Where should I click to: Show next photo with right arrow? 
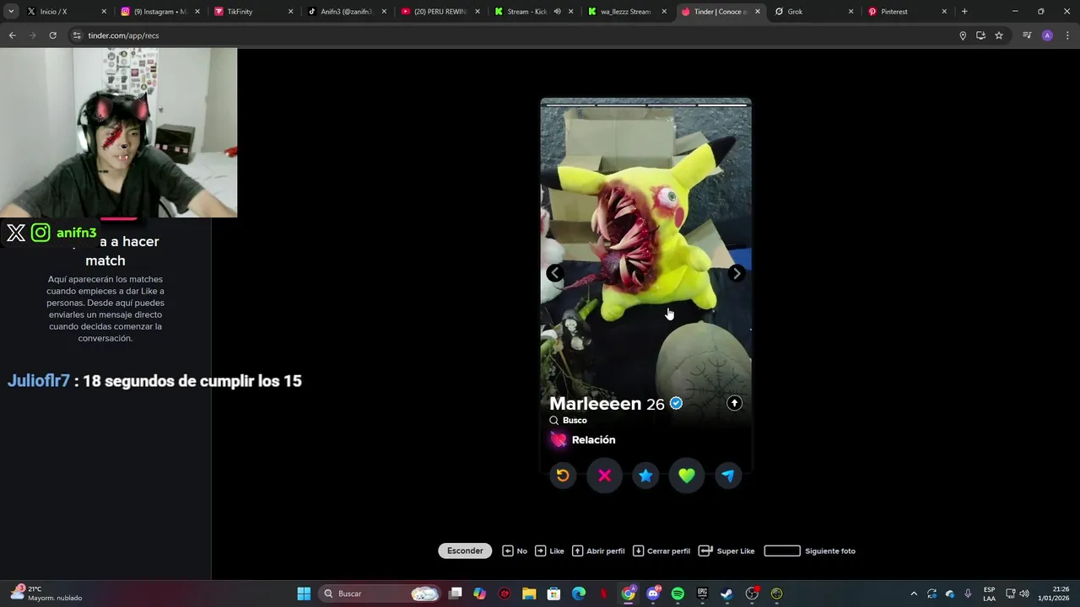click(737, 273)
